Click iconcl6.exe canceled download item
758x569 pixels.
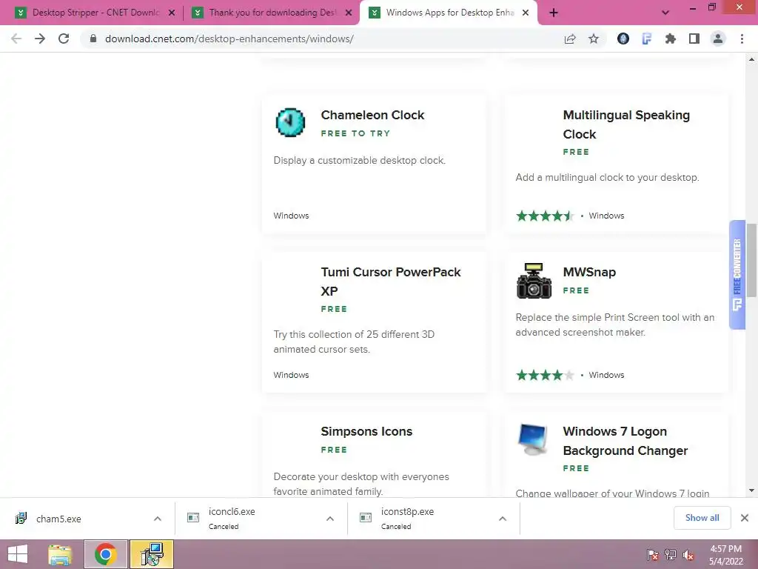click(261, 519)
